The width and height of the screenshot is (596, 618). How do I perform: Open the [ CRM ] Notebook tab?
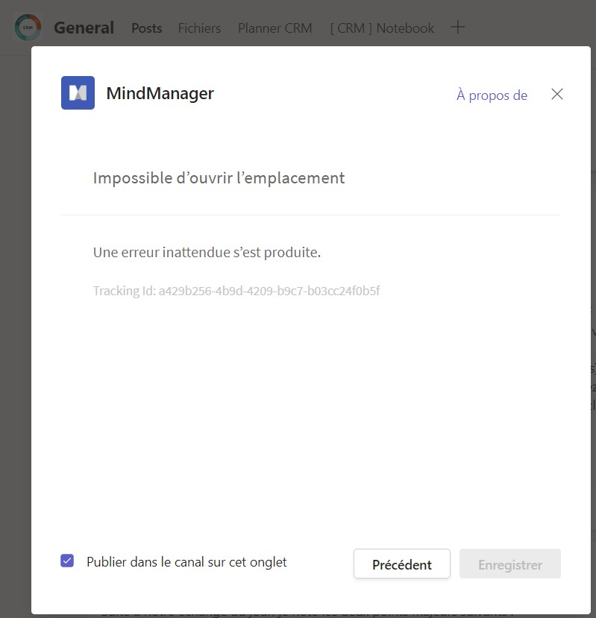pyautogui.click(x=382, y=28)
